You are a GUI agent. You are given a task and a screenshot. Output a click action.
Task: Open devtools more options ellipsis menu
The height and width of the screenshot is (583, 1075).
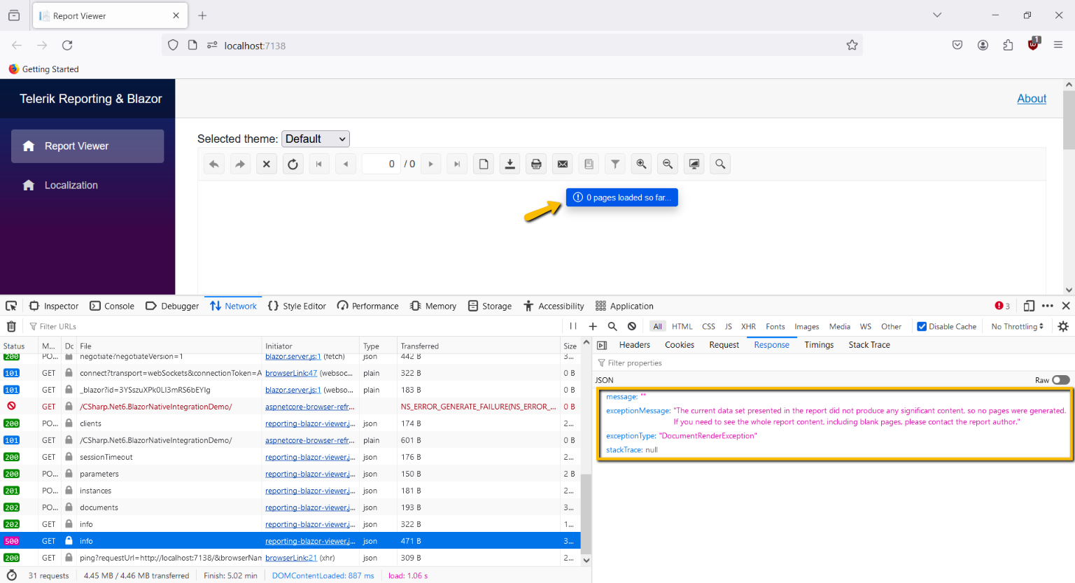(x=1047, y=306)
